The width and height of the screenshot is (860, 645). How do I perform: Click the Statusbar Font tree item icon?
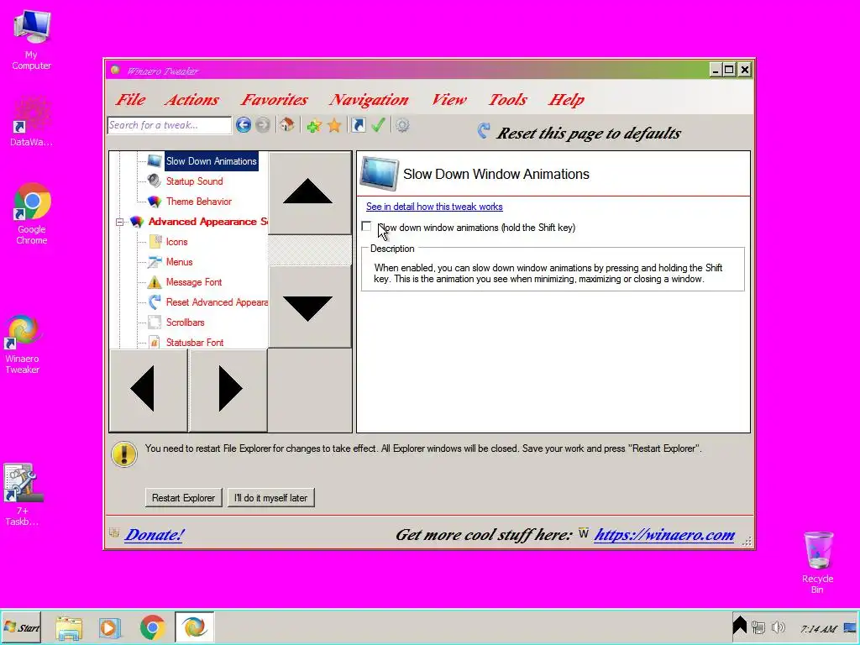click(155, 343)
